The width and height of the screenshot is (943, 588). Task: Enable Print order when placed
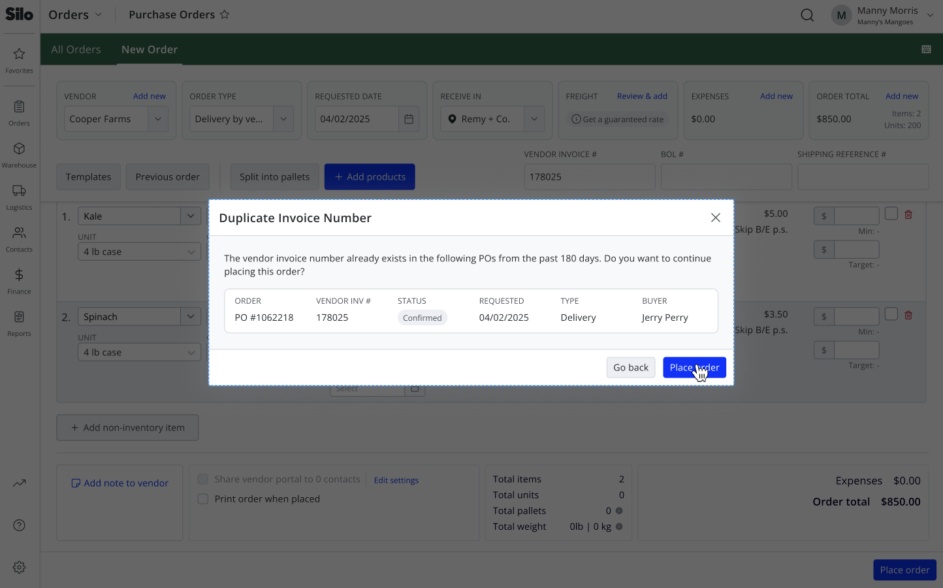[203, 499]
